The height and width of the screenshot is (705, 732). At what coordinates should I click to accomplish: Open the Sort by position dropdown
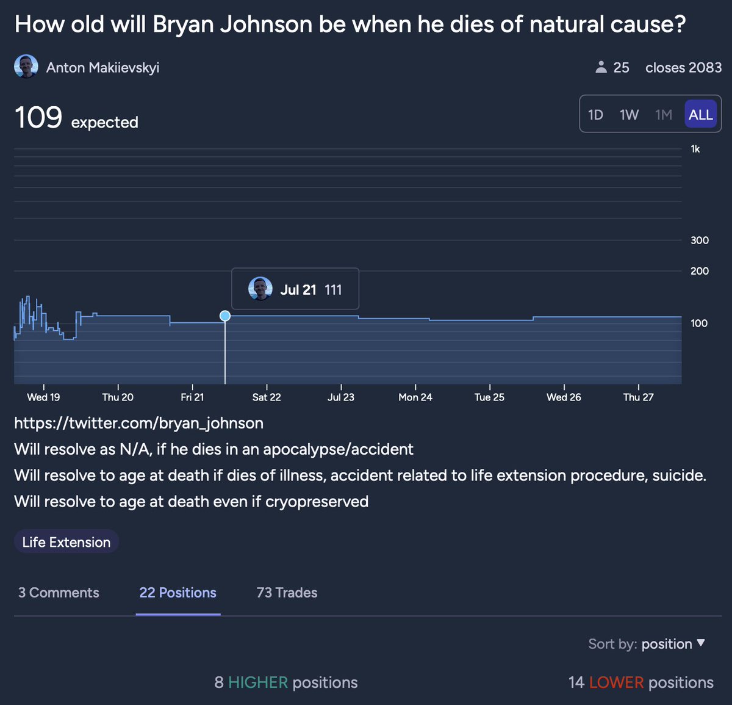[666, 644]
